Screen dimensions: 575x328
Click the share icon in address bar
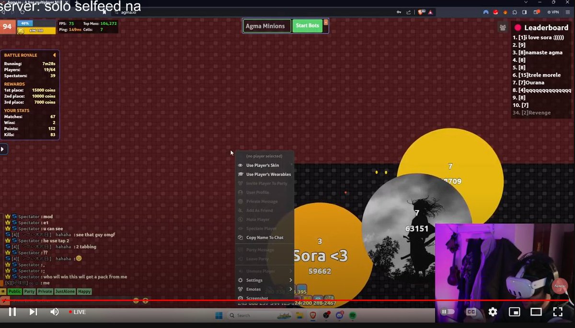409,12
